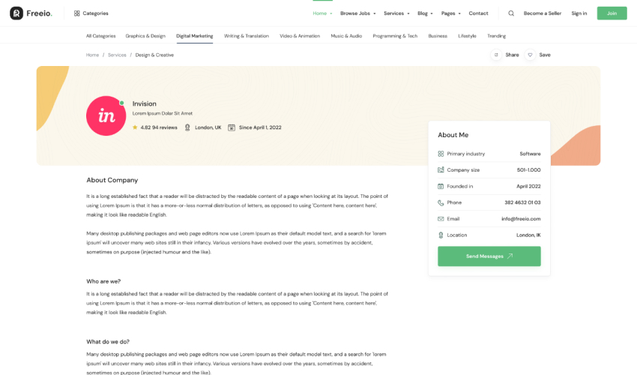This screenshot has width=637, height=375.
Task: Click the search magnifier icon
Action: [511, 13]
